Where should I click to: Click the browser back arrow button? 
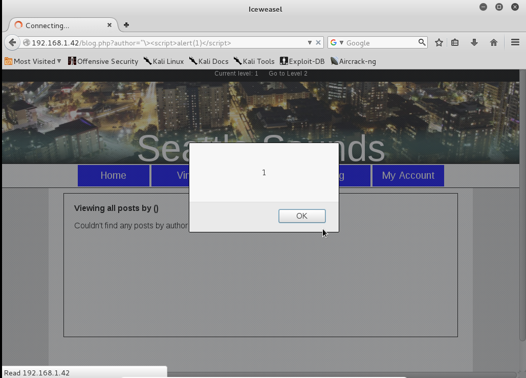(x=13, y=43)
